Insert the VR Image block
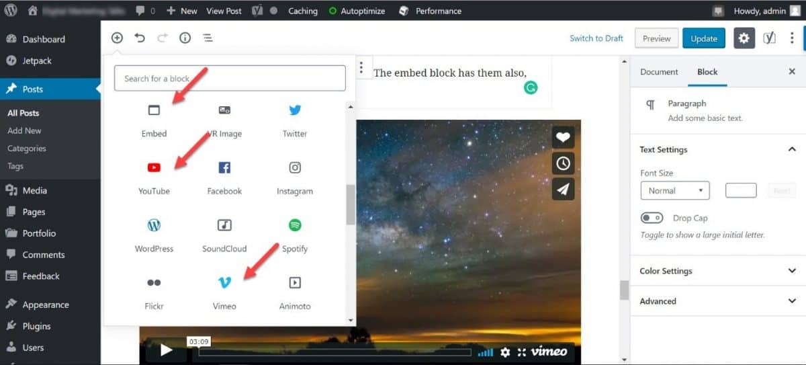This screenshot has height=365, width=806. (224, 120)
